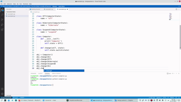The width and height of the screenshot is (181, 102).
Task: Click the red record icon in system tray
Action: click(x=152, y=100)
